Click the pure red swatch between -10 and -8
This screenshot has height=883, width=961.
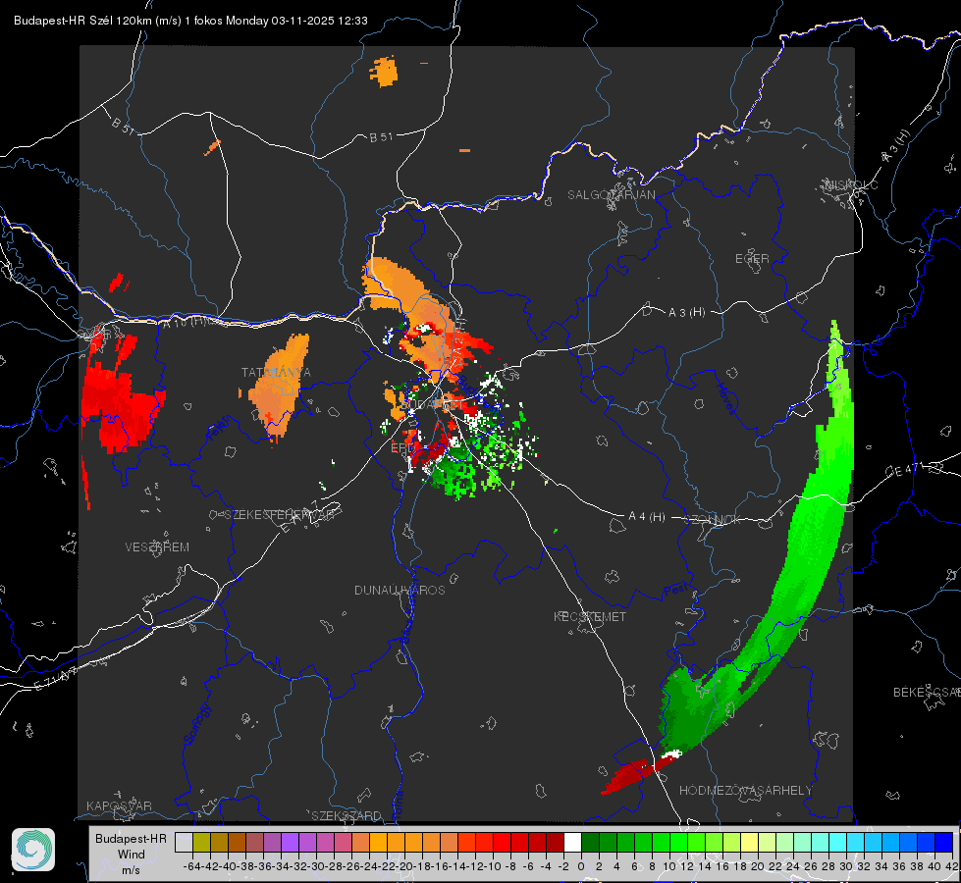502,842
